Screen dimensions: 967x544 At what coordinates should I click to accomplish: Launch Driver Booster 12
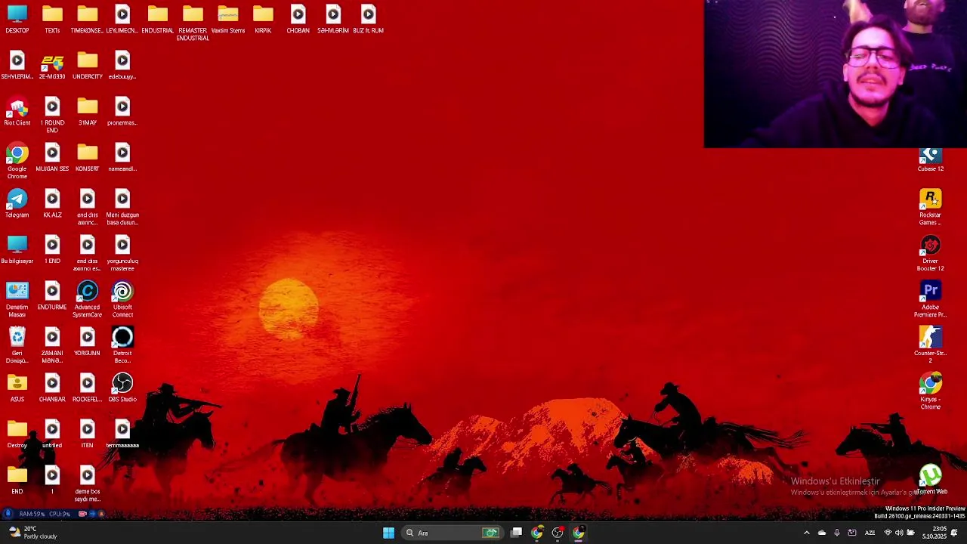931,254
